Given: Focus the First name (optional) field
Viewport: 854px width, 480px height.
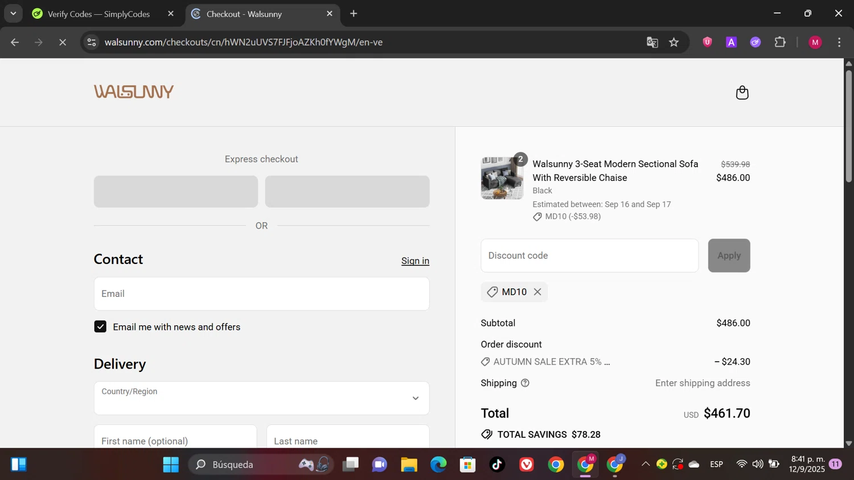Looking at the screenshot, I should click(x=175, y=437).
